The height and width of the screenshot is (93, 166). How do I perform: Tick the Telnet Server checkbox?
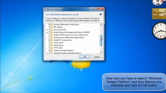click(x=50, y=45)
